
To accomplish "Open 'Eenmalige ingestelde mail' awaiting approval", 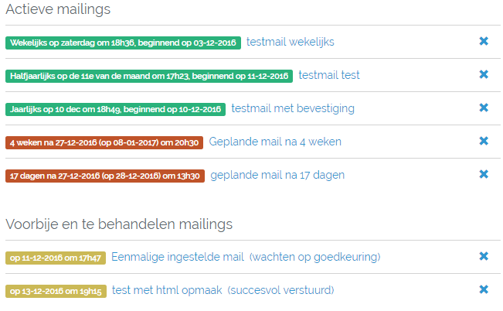I will click(178, 257).
